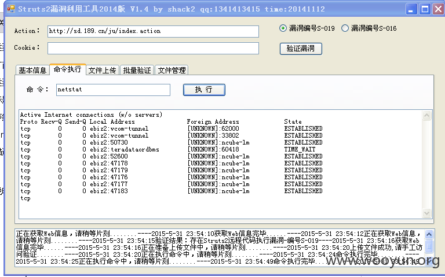This screenshot has height=277, width=445.
Task: Click the 'State' column header text
Action: click(x=293, y=121)
